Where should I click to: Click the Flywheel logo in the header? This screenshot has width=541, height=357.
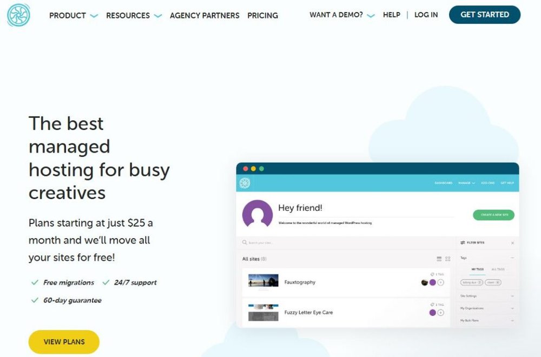[19, 15]
